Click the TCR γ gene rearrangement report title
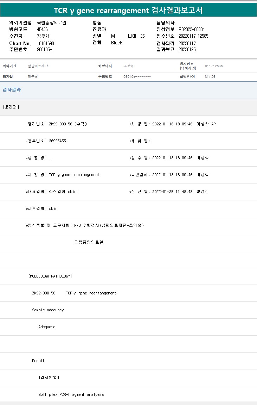257x405 pixels. (x=128, y=10)
